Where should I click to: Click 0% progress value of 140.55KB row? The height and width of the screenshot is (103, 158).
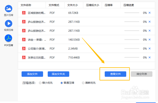click(145, 40)
